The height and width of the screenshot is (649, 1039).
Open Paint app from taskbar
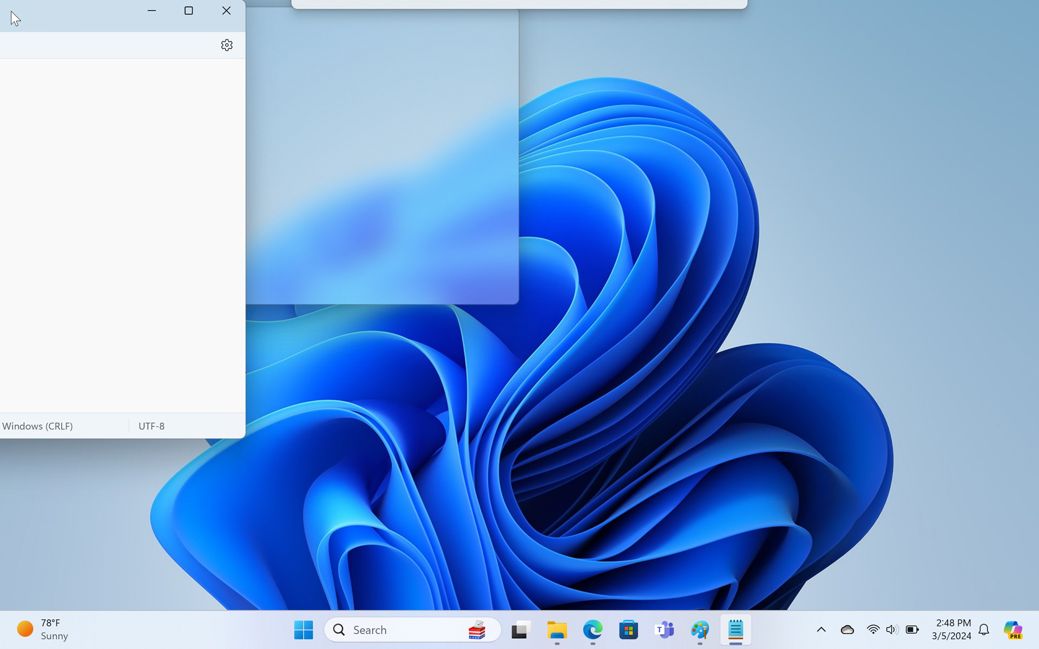(x=700, y=630)
